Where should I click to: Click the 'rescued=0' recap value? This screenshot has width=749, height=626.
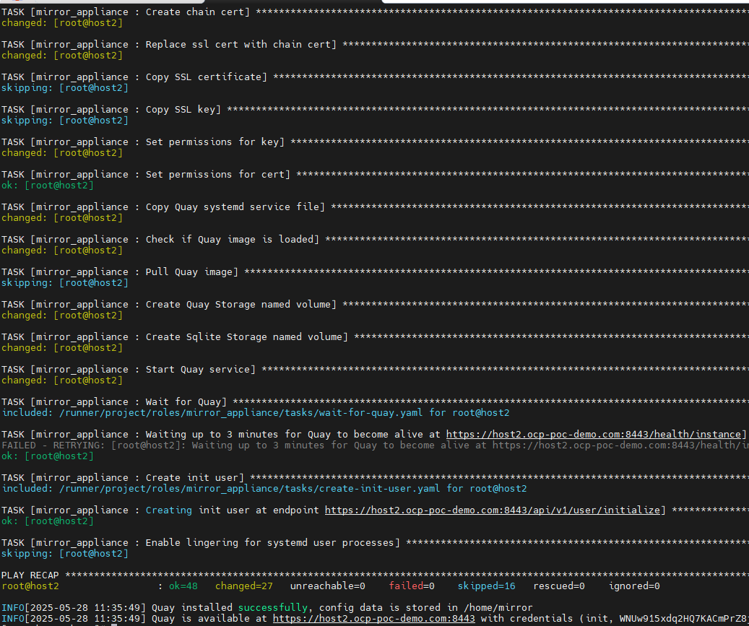pyautogui.click(x=559, y=586)
